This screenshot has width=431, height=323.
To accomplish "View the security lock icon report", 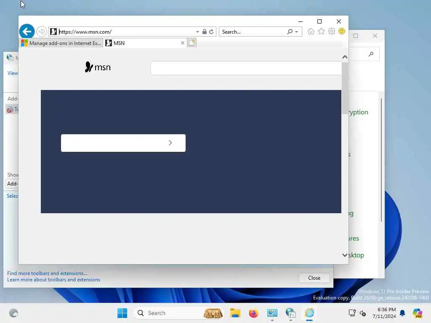I will [x=204, y=32].
